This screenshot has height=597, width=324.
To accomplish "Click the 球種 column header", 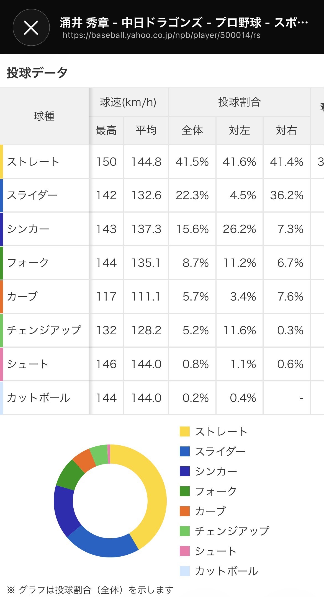I will [44, 116].
